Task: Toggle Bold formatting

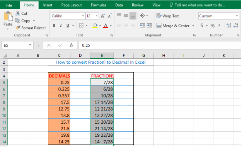Action: click(x=54, y=26)
